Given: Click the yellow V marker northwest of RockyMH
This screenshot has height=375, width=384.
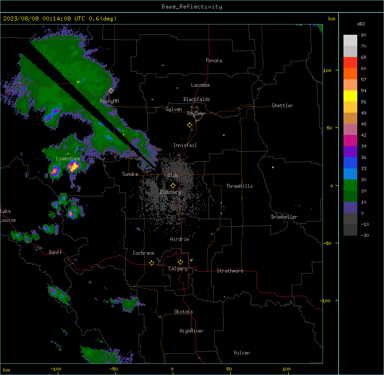Looking at the screenshot, I should pyautogui.click(x=78, y=82).
